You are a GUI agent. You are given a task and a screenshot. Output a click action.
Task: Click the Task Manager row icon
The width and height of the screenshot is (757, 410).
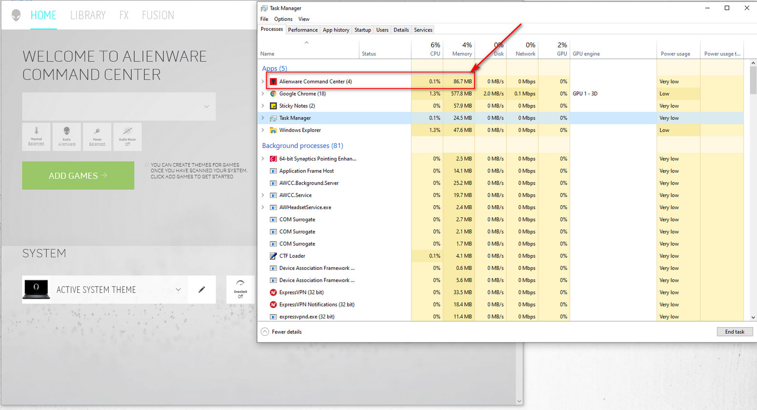273,118
